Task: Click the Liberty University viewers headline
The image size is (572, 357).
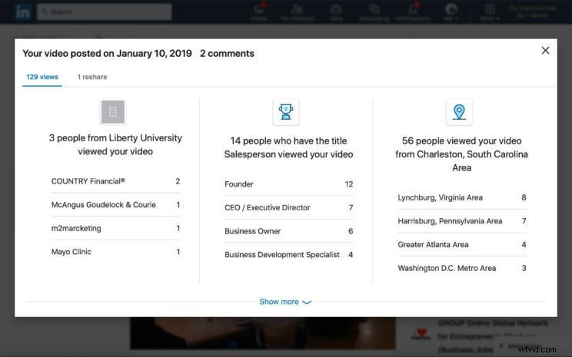Action: pos(115,144)
